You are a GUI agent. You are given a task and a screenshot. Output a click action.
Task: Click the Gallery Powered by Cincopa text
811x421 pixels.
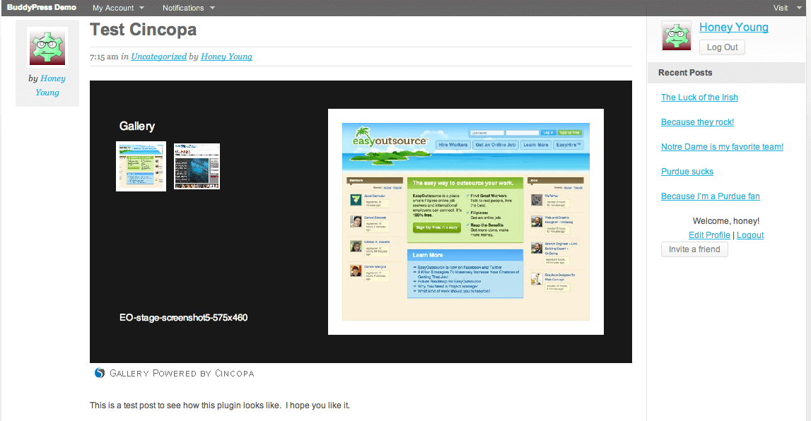tap(182, 373)
